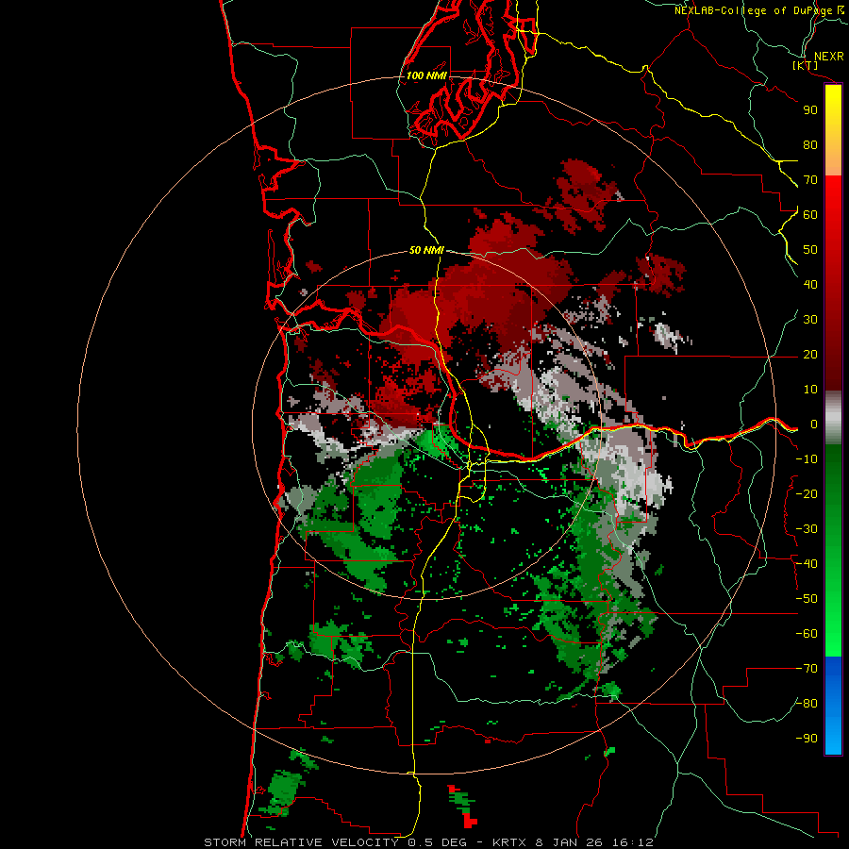Click the -90 scale label
The image size is (849, 849).
tap(807, 739)
